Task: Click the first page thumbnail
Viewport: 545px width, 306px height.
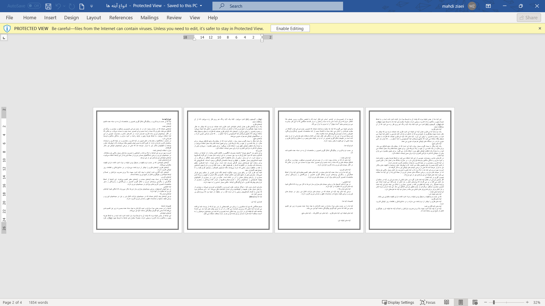Action: pos(137,170)
